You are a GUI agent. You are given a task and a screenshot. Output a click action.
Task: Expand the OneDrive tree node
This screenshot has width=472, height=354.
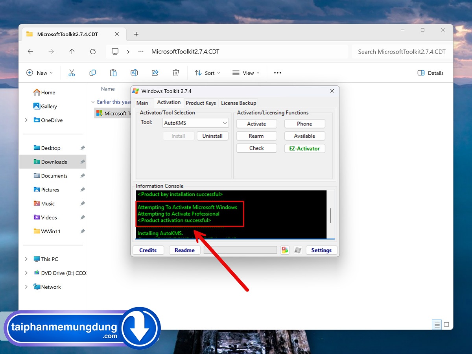click(26, 120)
